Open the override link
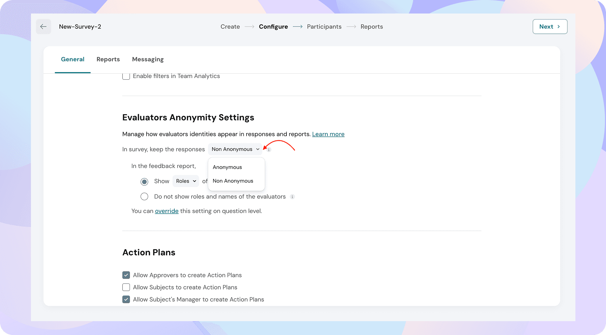 [x=167, y=211]
